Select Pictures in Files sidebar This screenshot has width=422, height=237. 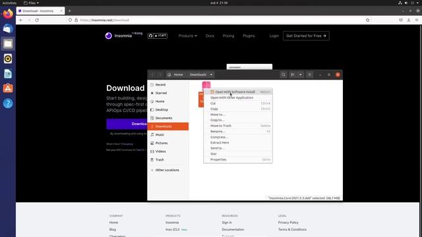click(168, 143)
